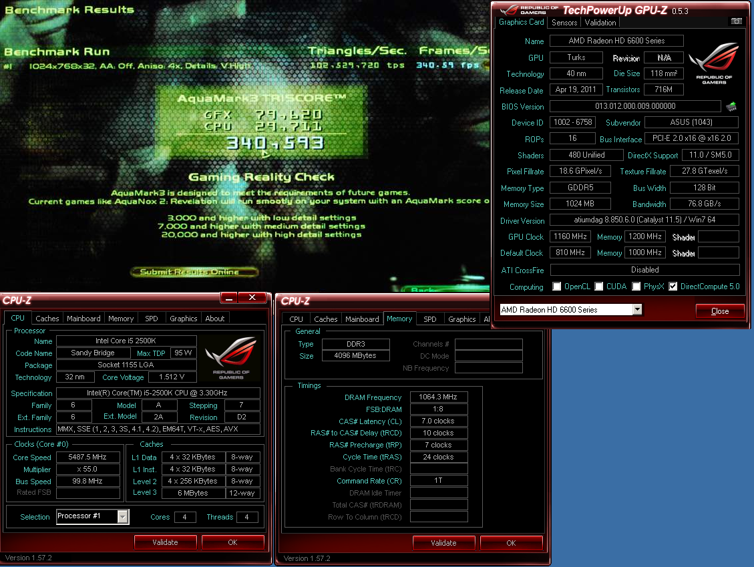
Task: Click OK in left CPU-Z window
Action: click(232, 542)
